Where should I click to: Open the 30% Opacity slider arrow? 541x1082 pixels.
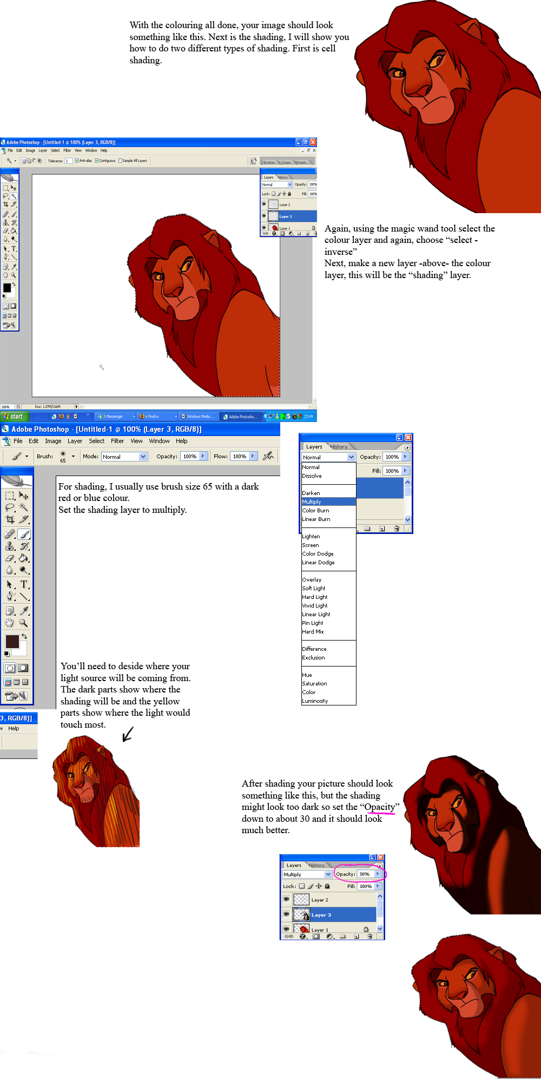[x=378, y=874]
